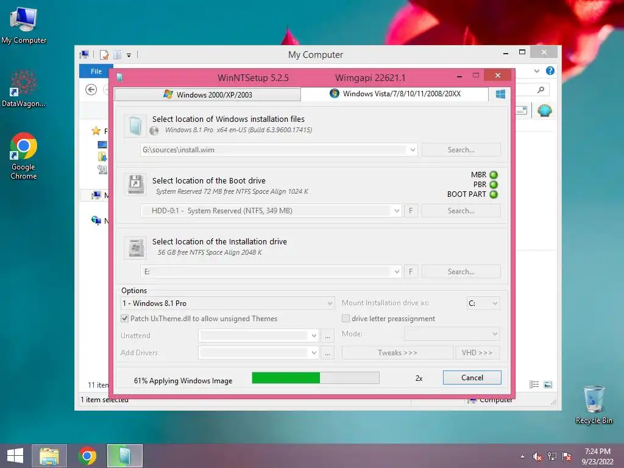Click the back arrow in My Computer

91,90
